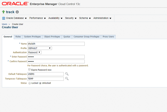Click the green up arrow target status icon
This screenshot has height=112, width=167.
pos(3,12)
